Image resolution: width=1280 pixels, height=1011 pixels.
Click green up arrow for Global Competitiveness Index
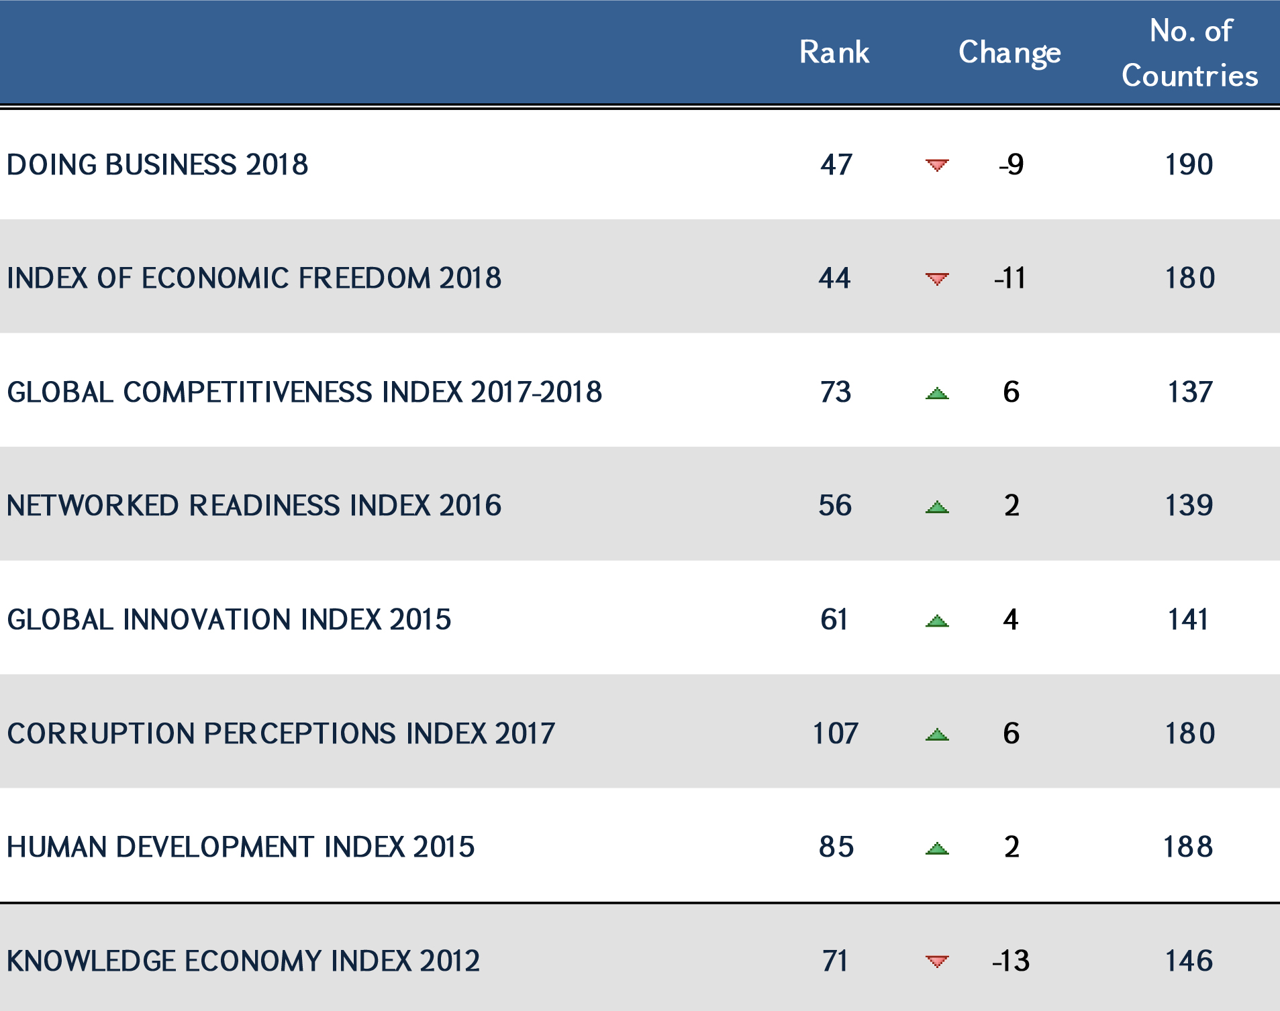coord(936,393)
